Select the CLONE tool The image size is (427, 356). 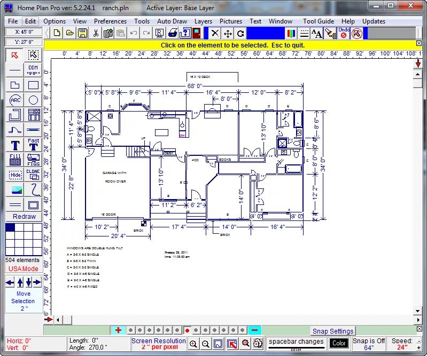pos(33,175)
